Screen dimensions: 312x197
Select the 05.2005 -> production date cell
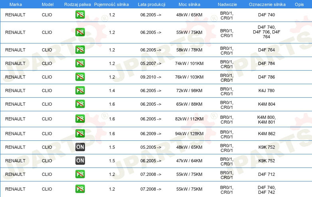click(151, 147)
